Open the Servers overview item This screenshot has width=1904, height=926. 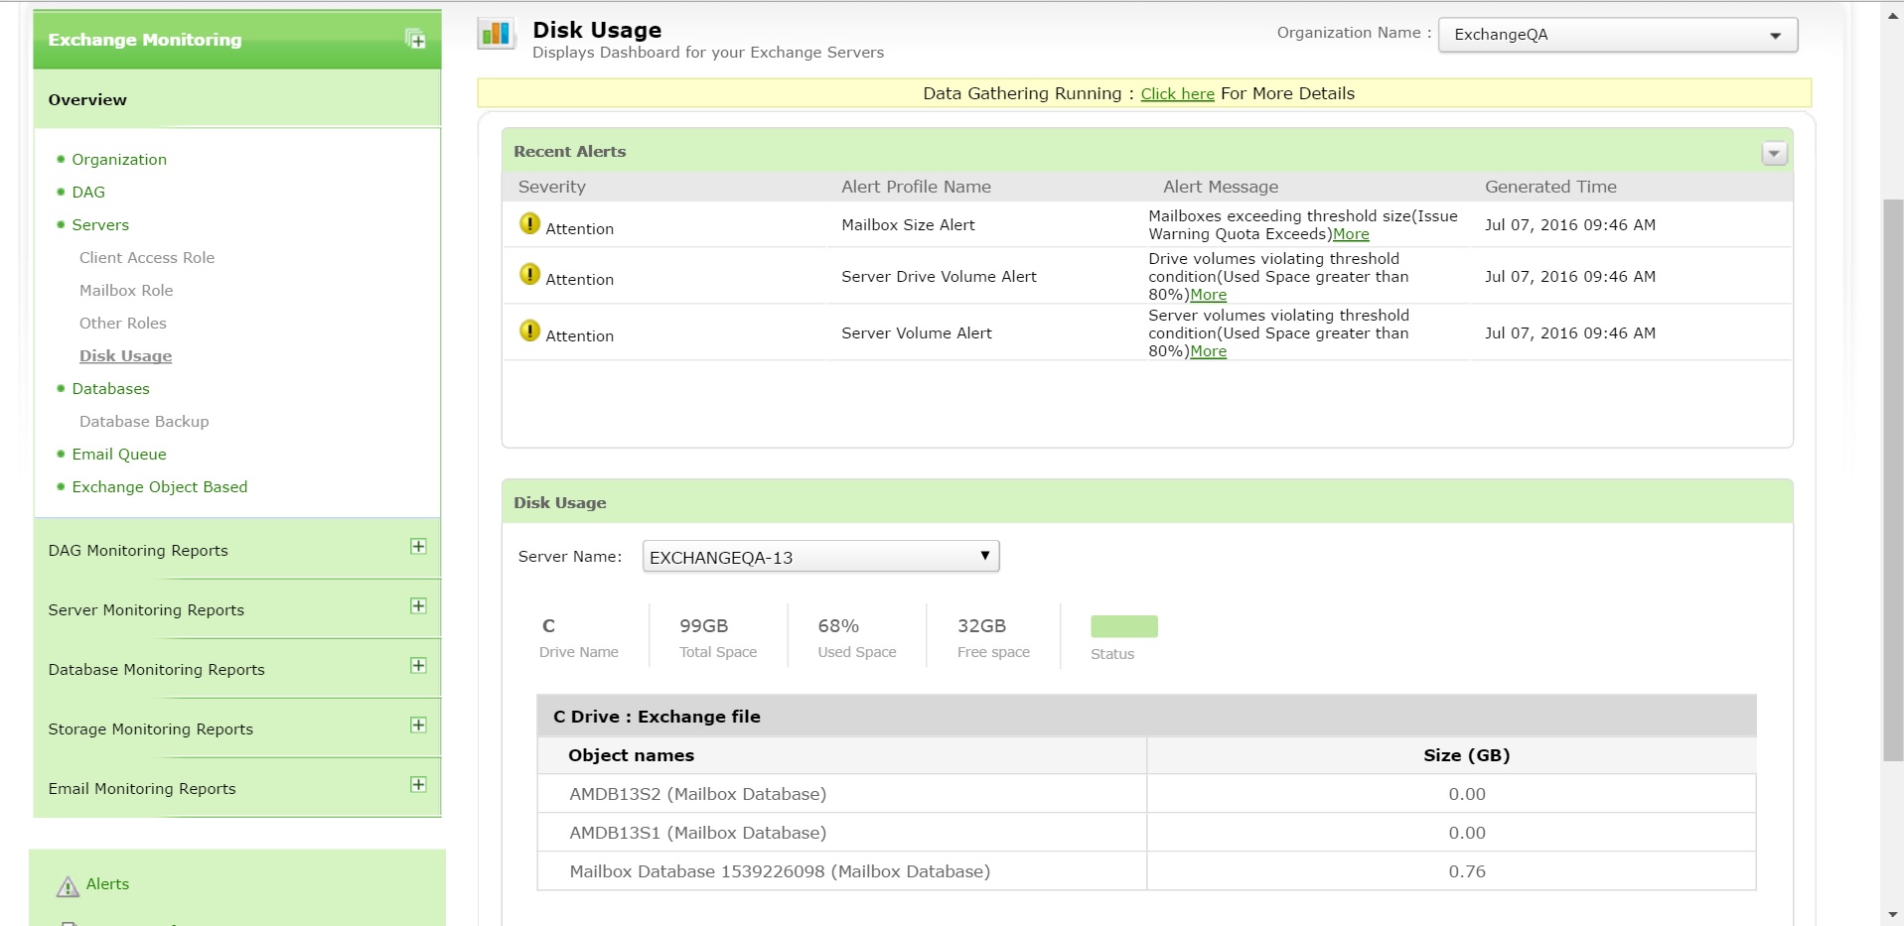click(100, 225)
